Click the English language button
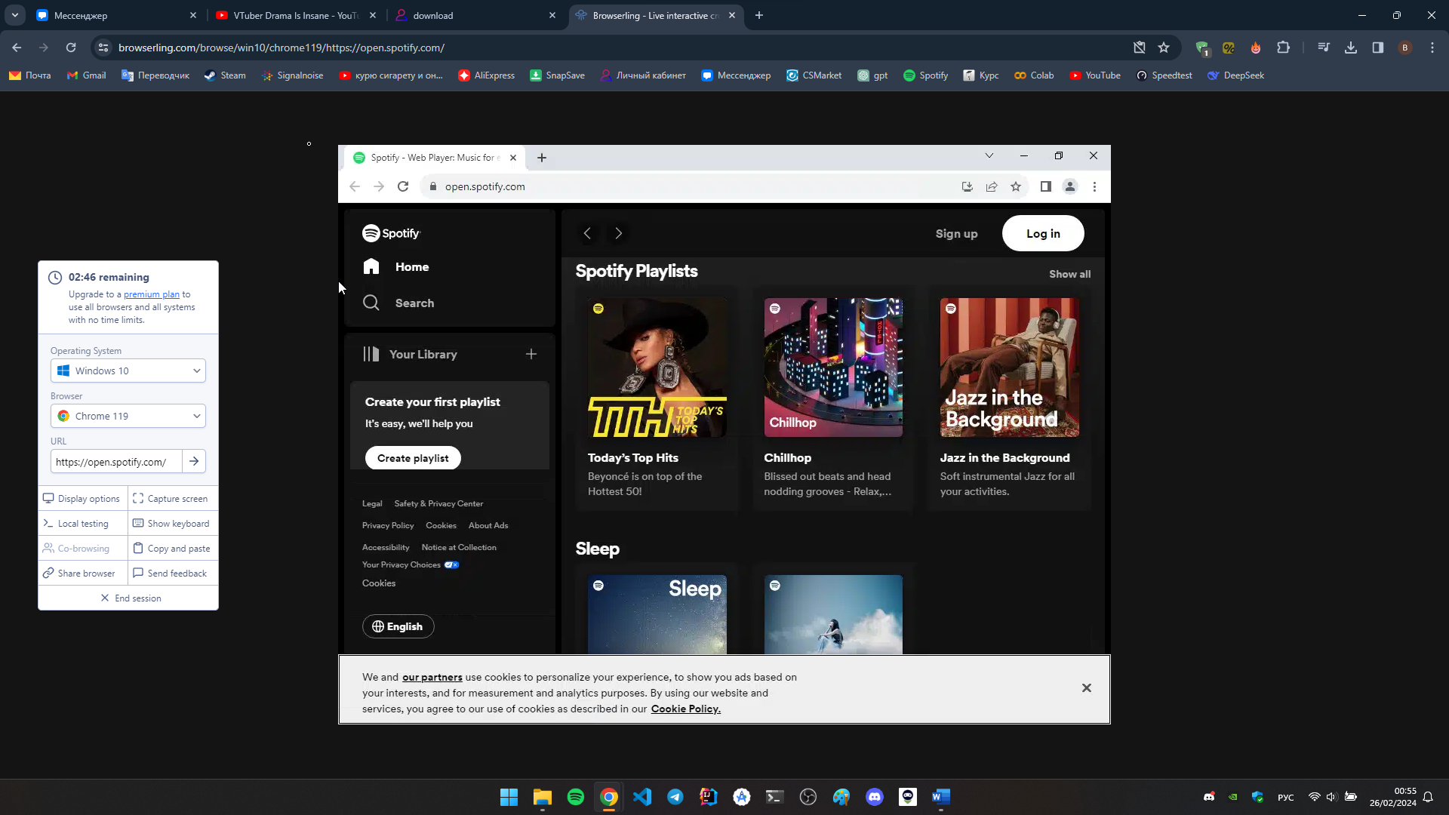1449x815 pixels. pyautogui.click(x=398, y=626)
